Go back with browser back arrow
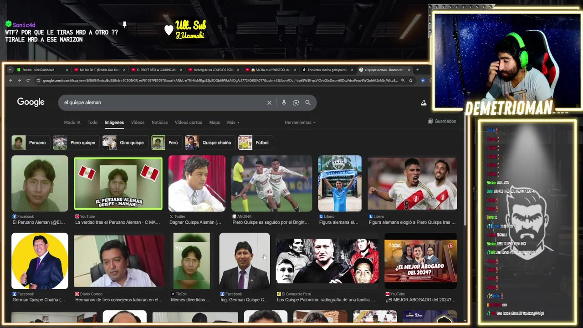 point(10,81)
